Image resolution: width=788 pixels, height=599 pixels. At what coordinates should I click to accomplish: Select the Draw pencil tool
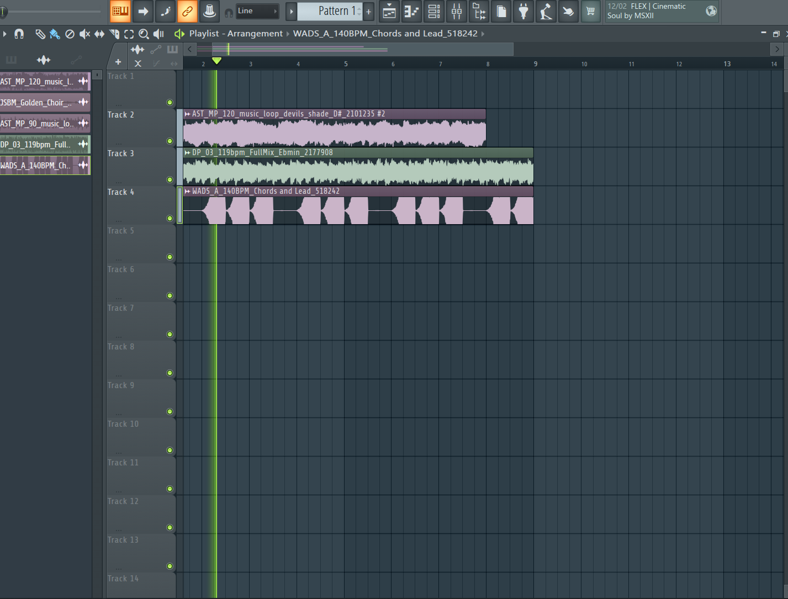click(40, 34)
